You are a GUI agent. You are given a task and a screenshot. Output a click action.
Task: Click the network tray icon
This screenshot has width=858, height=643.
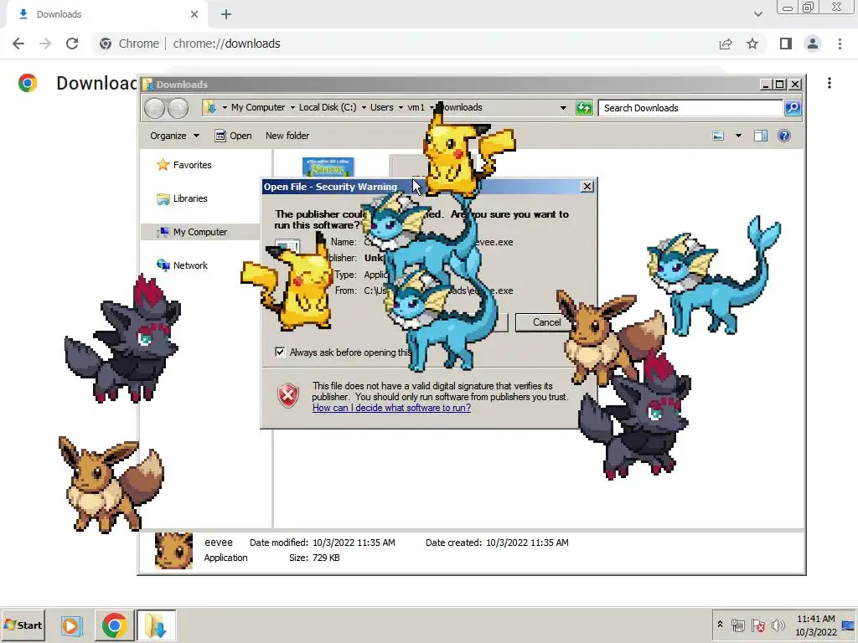coord(737,625)
